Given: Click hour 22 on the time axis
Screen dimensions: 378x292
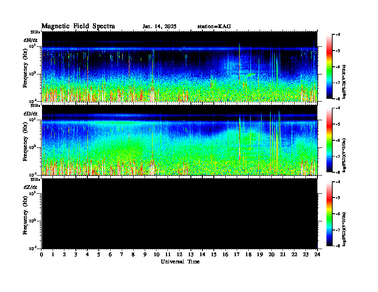Looking at the screenshot, I should tap(294, 254).
